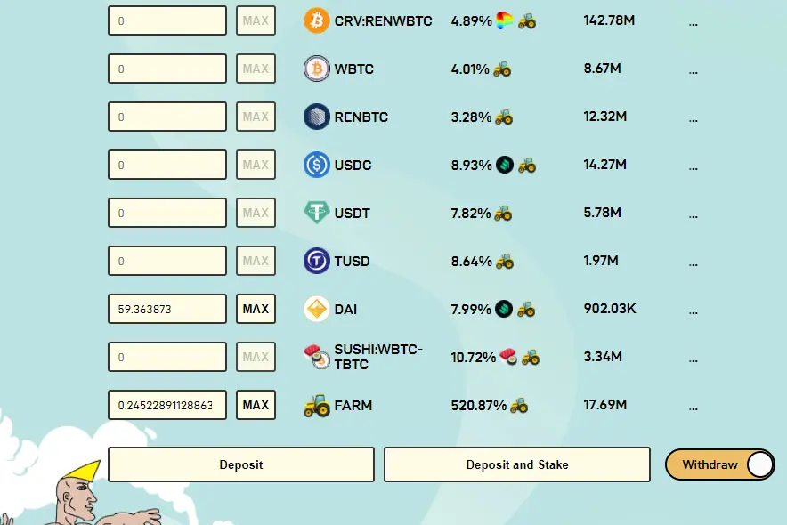This screenshot has width=787, height=525.
Task: Click MAX for the USDT row
Action: [x=256, y=213]
